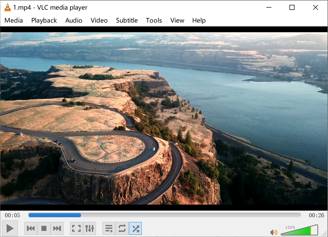Set volume on the green volume slider
The image size is (328, 237).
(300, 230)
